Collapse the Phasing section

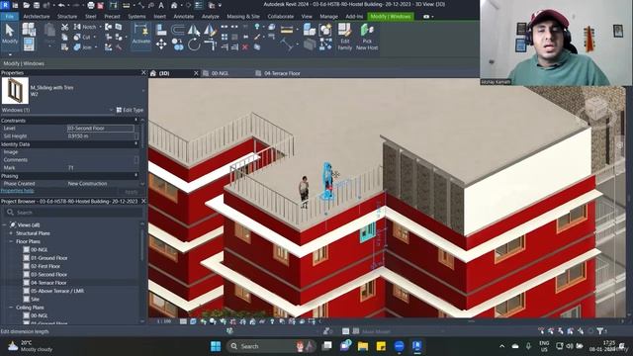pyautogui.click(x=136, y=176)
